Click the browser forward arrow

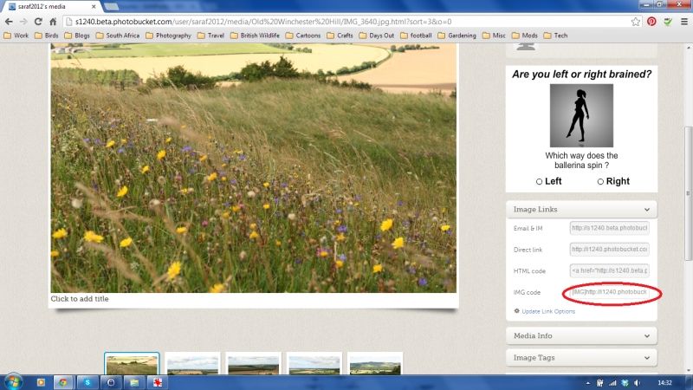click(x=23, y=21)
